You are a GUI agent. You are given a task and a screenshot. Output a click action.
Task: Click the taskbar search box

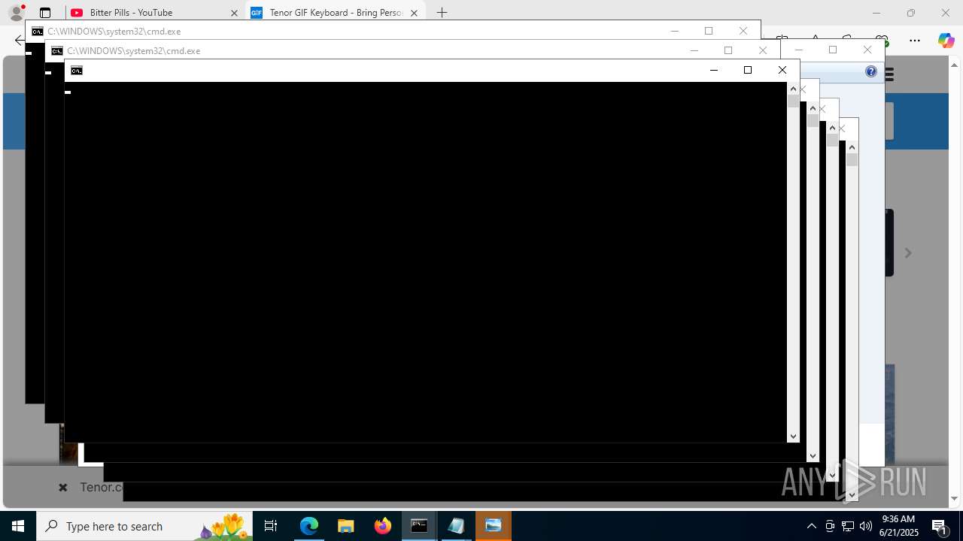point(145,526)
